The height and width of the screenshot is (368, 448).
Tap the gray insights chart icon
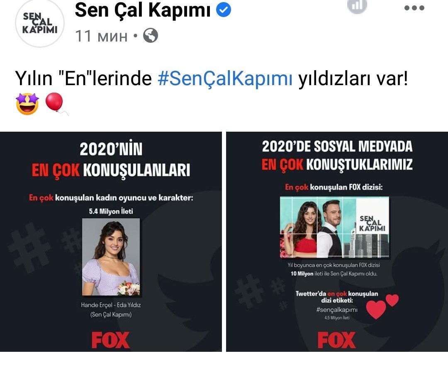pyautogui.click(x=357, y=6)
